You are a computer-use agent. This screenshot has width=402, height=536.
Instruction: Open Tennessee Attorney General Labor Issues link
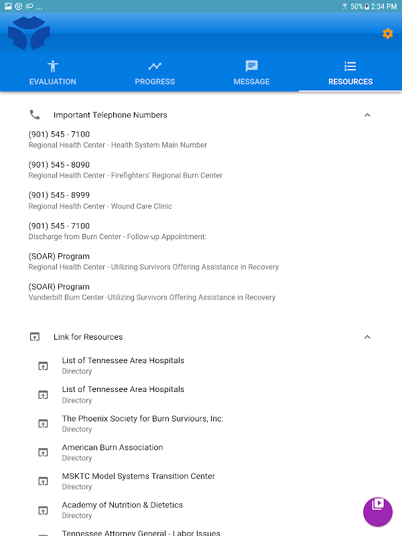[141, 533]
